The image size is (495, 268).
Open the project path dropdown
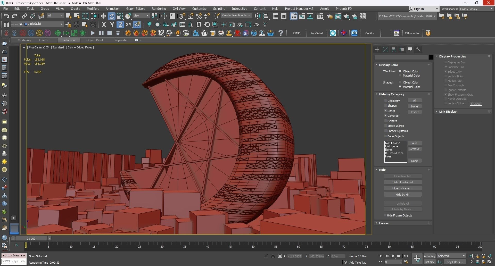pos(407,16)
